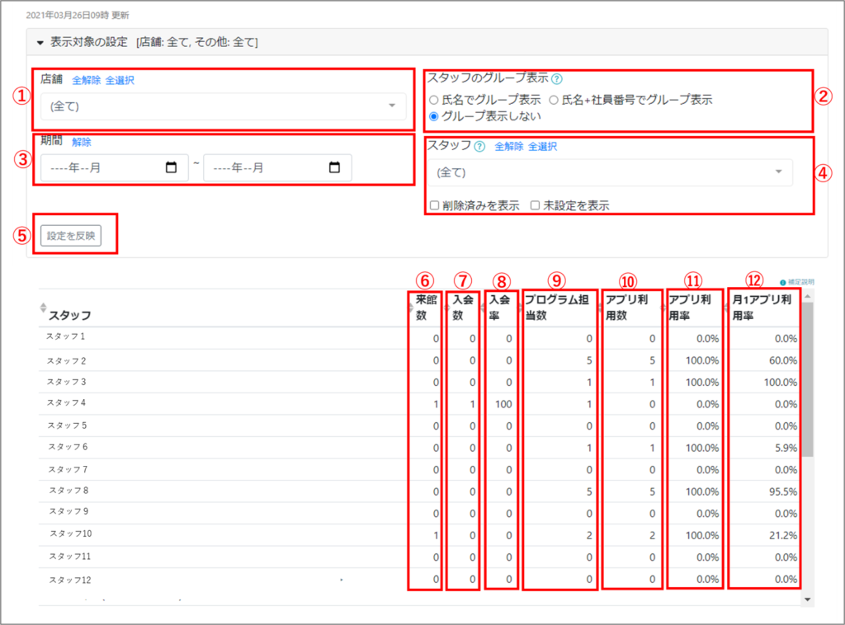845x625 pixels.
Task: Select 氏名+社員番号でグループ表示 radio option
Action: pos(555,100)
